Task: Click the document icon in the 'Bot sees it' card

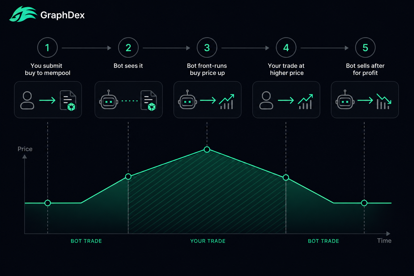Action: (x=149, y=101)
